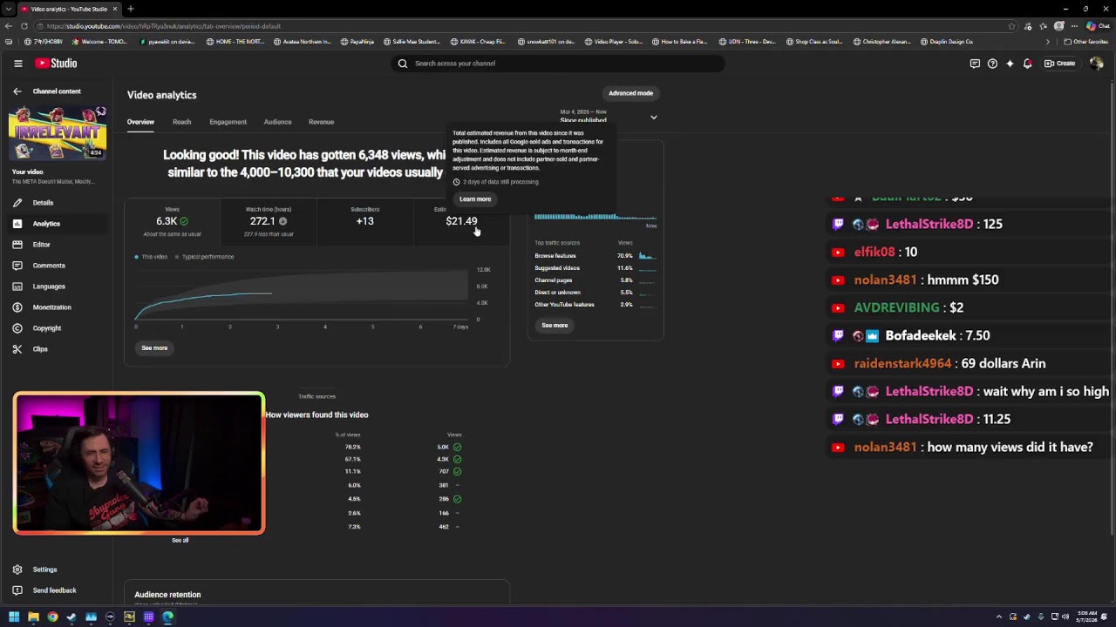Click Other YouTube features traffic source
Screen dimensions: 1116x627
pos(564,305)
